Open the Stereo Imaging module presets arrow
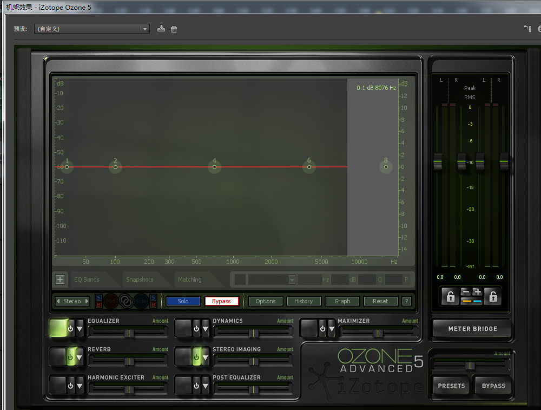Screen dimensions: 541x410 [x=205, y=357]
